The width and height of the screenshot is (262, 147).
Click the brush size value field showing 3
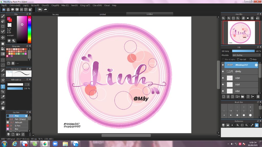point(27,84)
